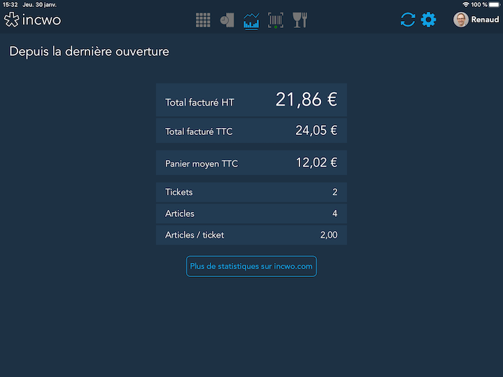Image resolution: width=503 pixels, height=377 pixels.
Task: Select the statistics chart icon
Action: point(251,21)
